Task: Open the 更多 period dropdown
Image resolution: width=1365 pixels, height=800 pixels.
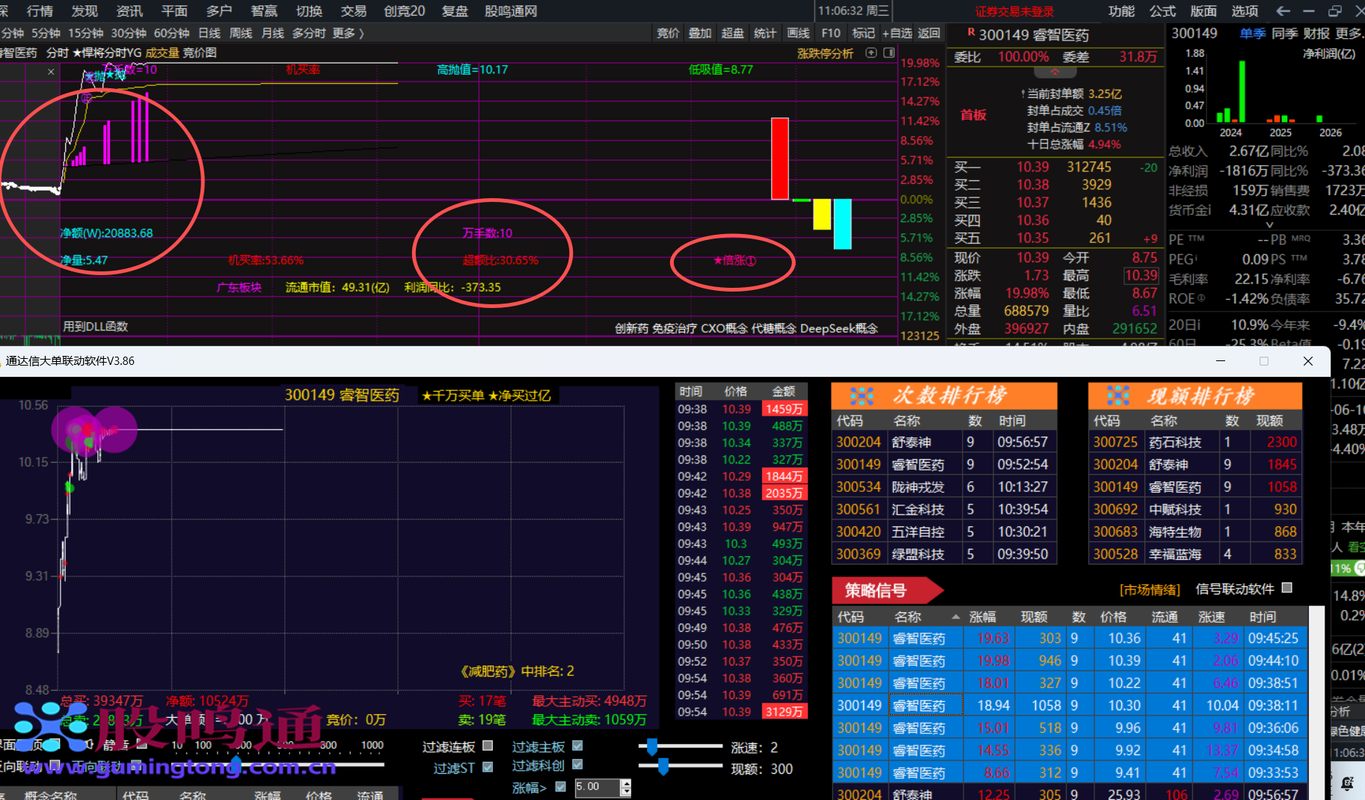Action: pos(348,33)
